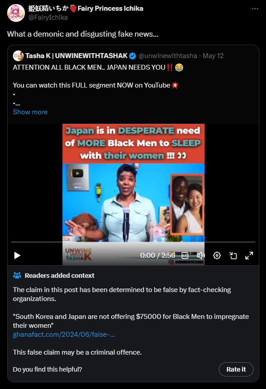Open Fairy Princess Ichika's profile avatar
Screen dimensions: 266x389
(x=16, y=13)
